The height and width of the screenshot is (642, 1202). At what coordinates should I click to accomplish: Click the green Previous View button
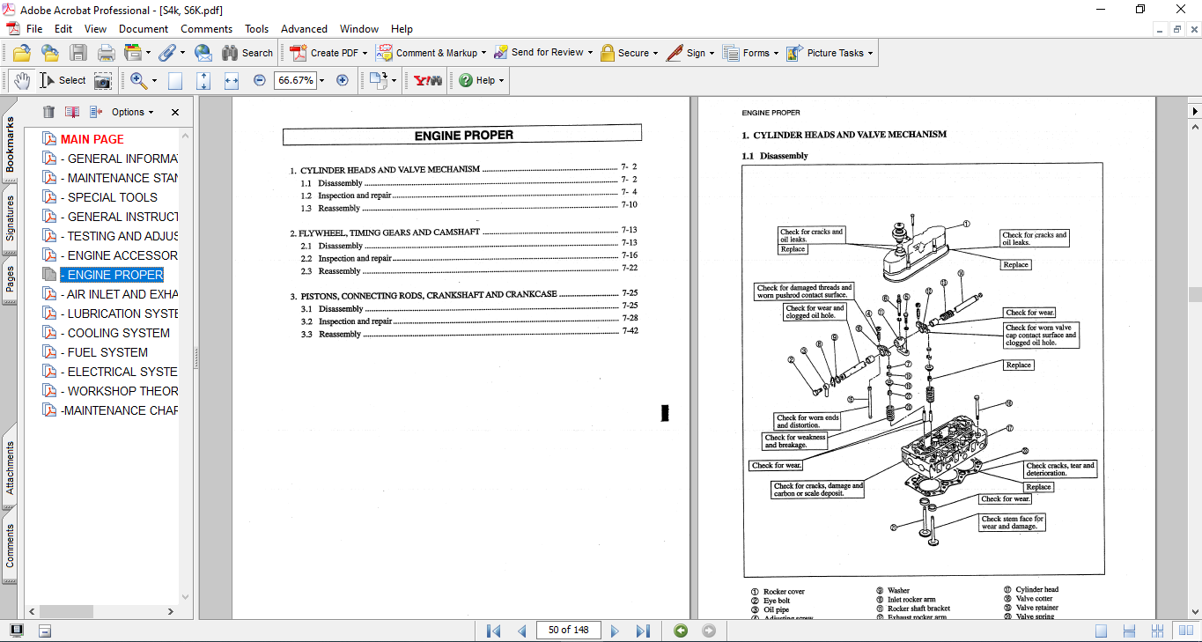(x=680, y=631)
